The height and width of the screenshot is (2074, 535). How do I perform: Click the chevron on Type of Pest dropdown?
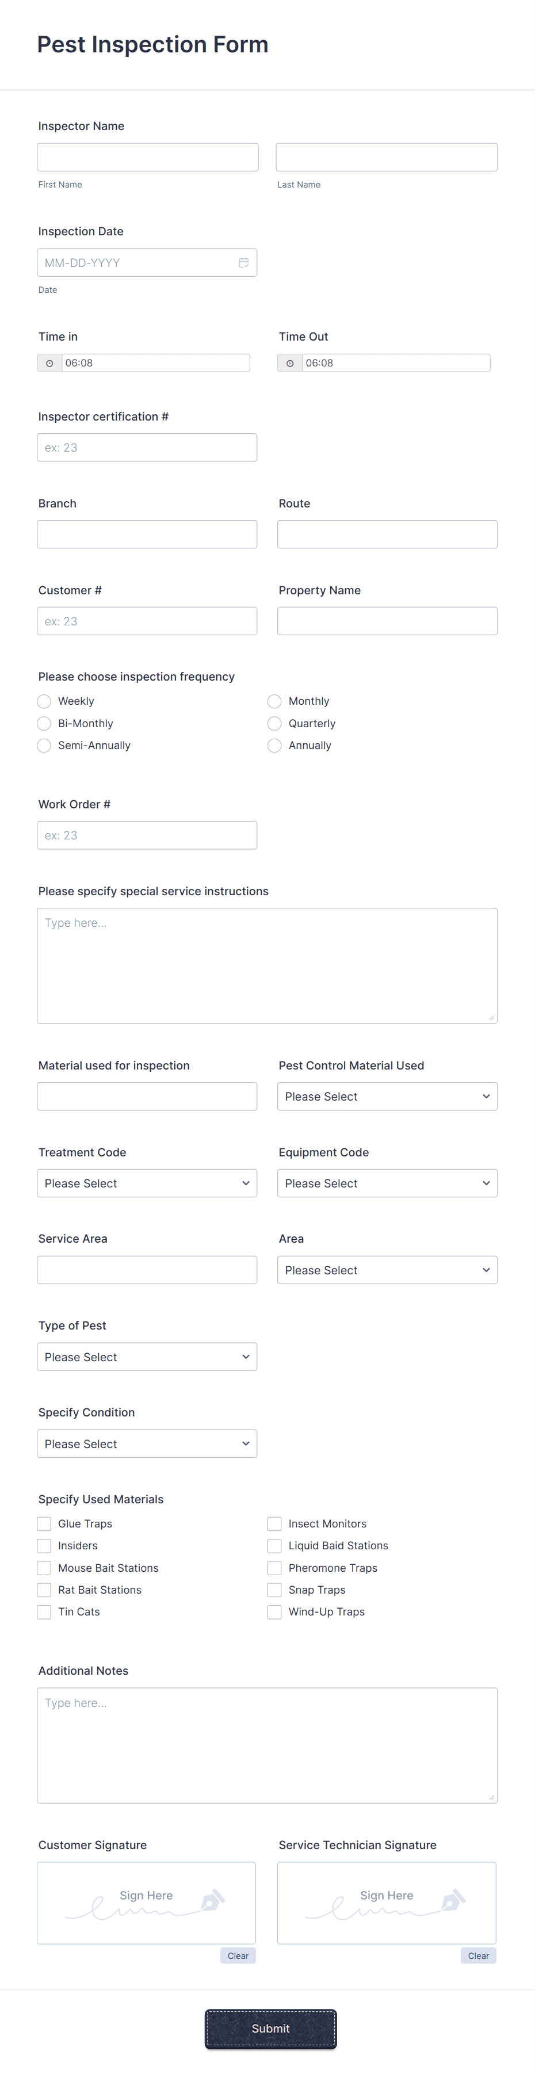pyautogui.click(x=246, y=1356)
